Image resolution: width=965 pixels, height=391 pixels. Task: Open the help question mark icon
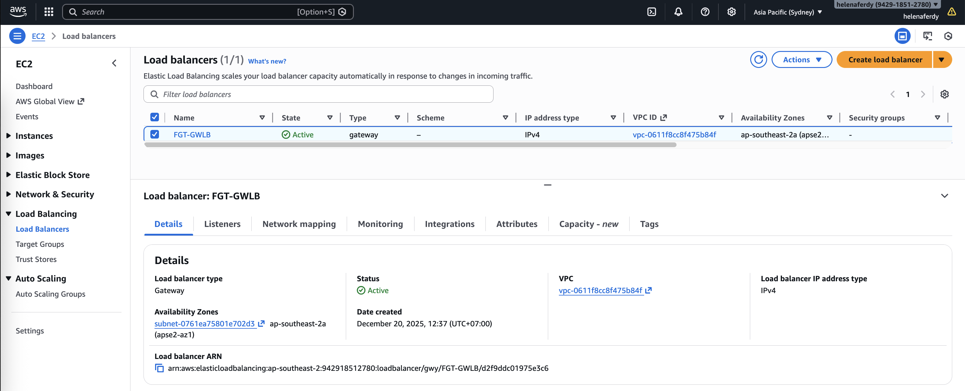click(705, 12)
